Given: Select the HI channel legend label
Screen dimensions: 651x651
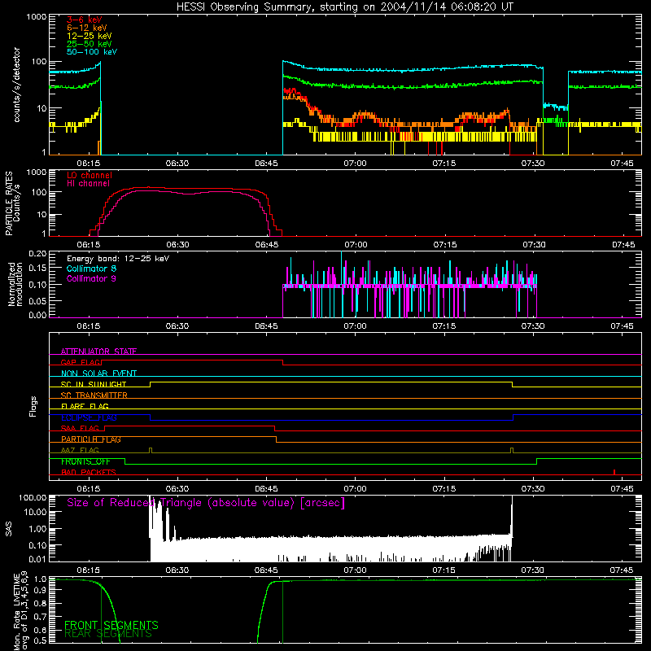Looking at the screenshot, I should [x=88, y=183].
